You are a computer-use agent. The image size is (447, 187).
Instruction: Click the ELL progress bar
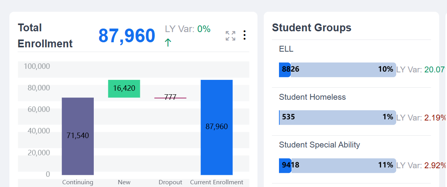point(337,70)
